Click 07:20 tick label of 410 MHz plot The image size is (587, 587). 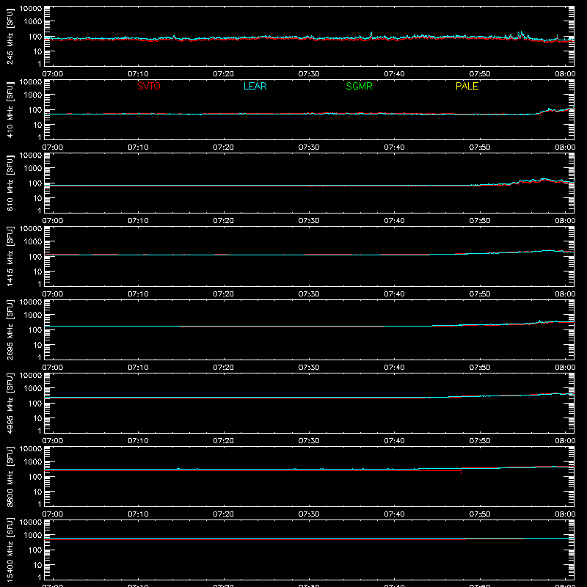tap(223, 147)
